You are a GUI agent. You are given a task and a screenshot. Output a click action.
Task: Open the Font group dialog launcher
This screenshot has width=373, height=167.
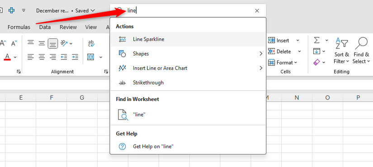click(x=19, y=71)
